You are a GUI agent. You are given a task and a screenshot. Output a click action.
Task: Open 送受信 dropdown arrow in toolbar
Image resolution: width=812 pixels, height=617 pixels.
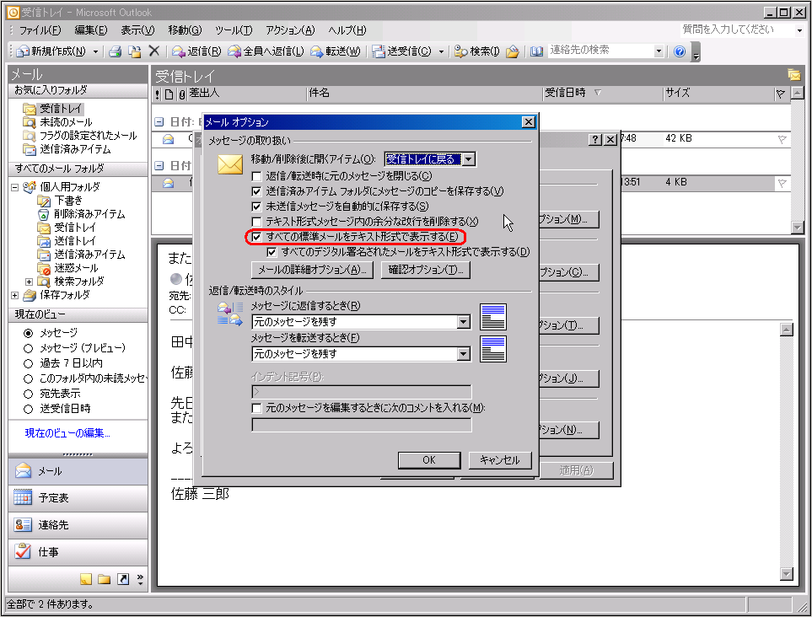point(441,51)
